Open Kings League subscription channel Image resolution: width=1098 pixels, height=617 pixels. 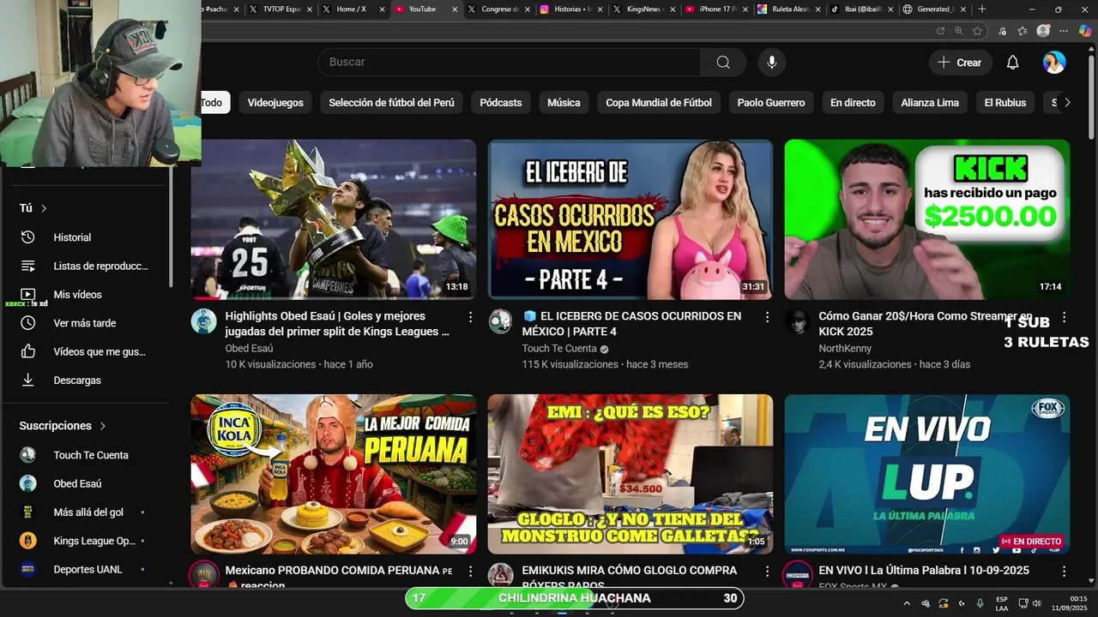point(86,541)
